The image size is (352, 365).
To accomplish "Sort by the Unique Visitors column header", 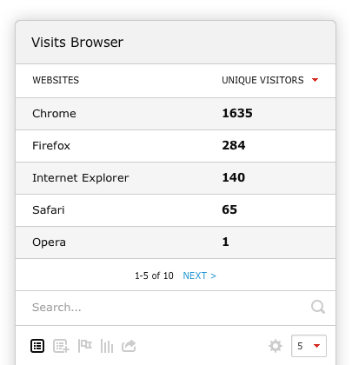I will pyautogui.click(x=262, y=80).
